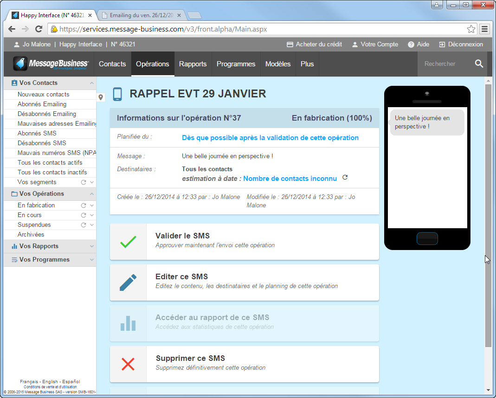Refresh the En fabrication list
The width and height of the screenshot is (496, 398).
pos(84,205)
